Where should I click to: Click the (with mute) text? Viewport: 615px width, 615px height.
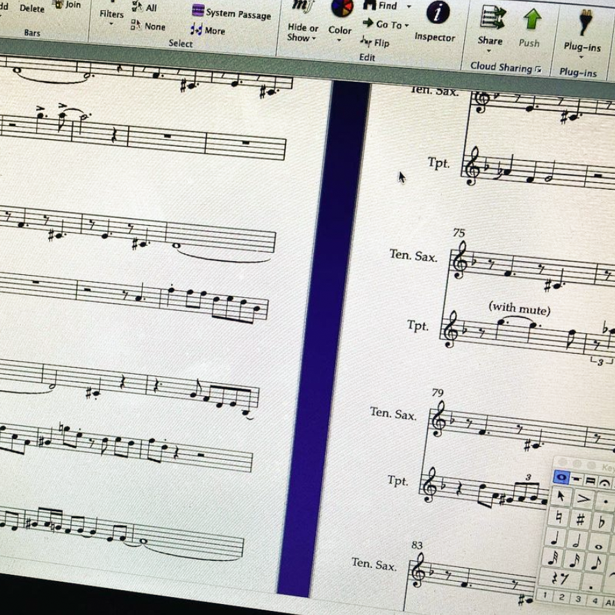519,308
